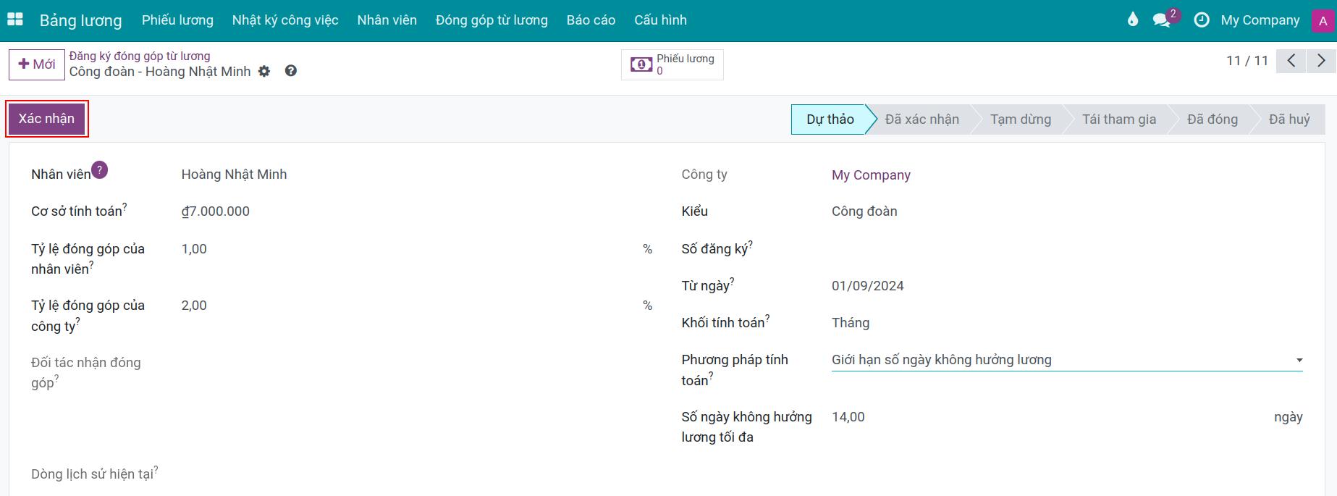Click the Từ ngày value 01/09/2024
Image resolution: width=1337 pixels, height=496 pixels.
868,286
